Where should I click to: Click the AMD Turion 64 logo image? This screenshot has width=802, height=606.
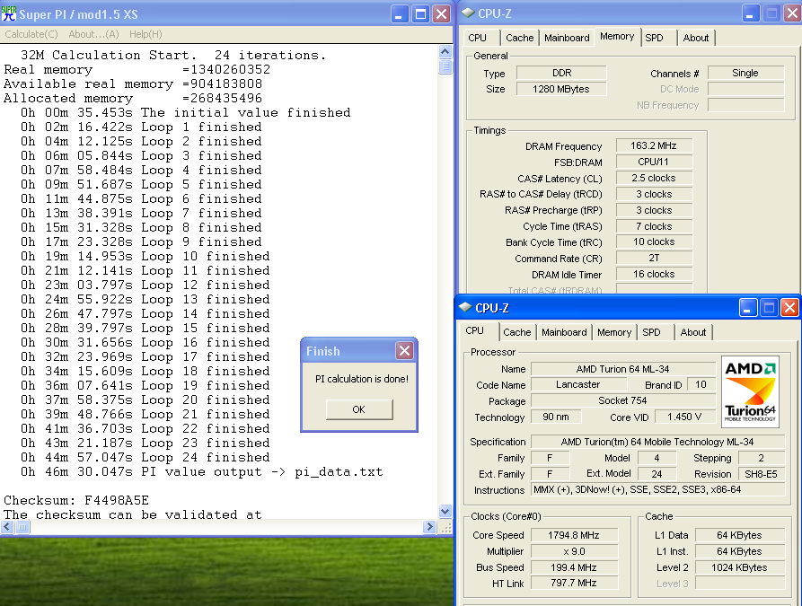point(750,391)
